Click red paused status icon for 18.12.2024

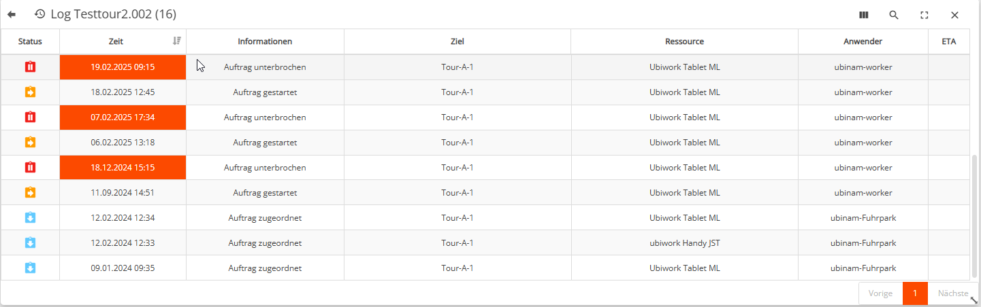click(30, 168)
